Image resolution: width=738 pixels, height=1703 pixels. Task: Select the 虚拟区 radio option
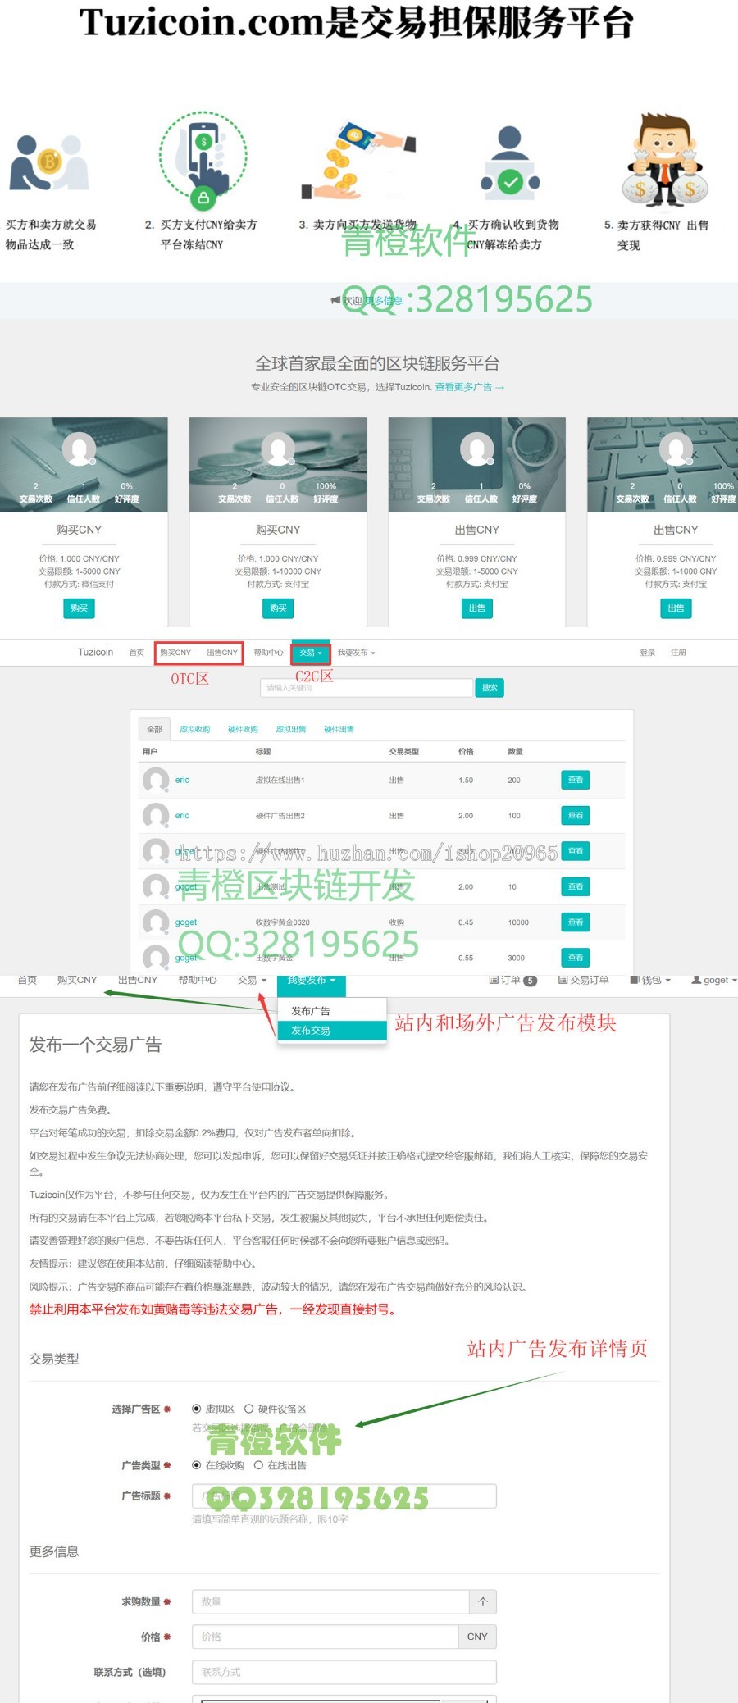point(197,1409)
